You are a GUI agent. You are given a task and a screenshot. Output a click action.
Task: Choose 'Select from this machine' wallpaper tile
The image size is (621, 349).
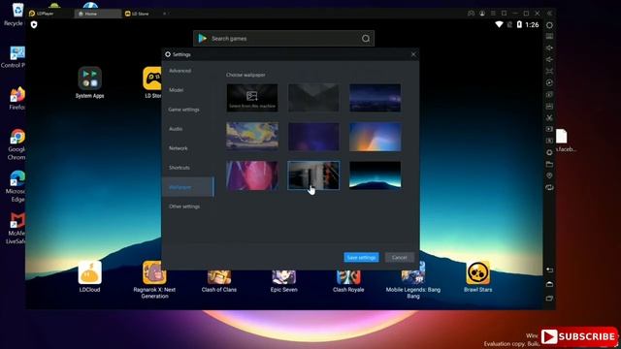(252, 98)
